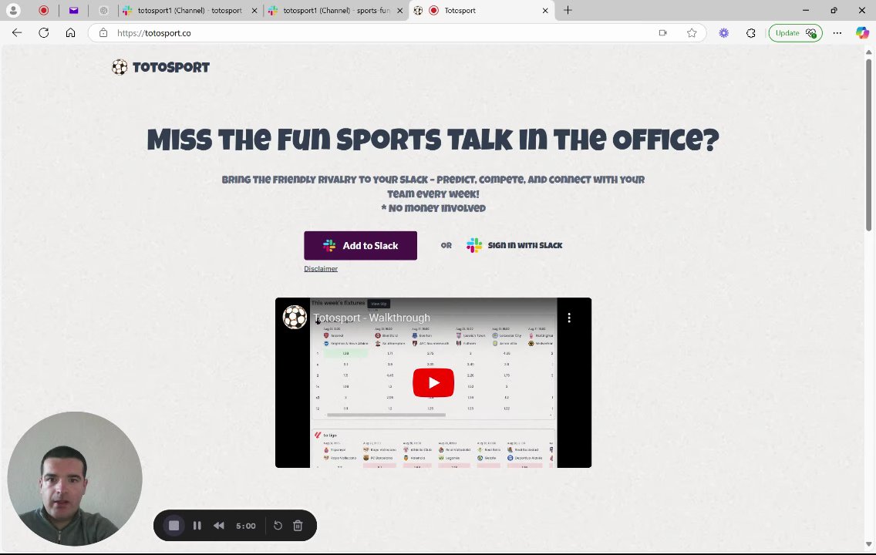This screenshot has width=876, height=555.
Task: Open the browser profile avatar
Action: 13,10
